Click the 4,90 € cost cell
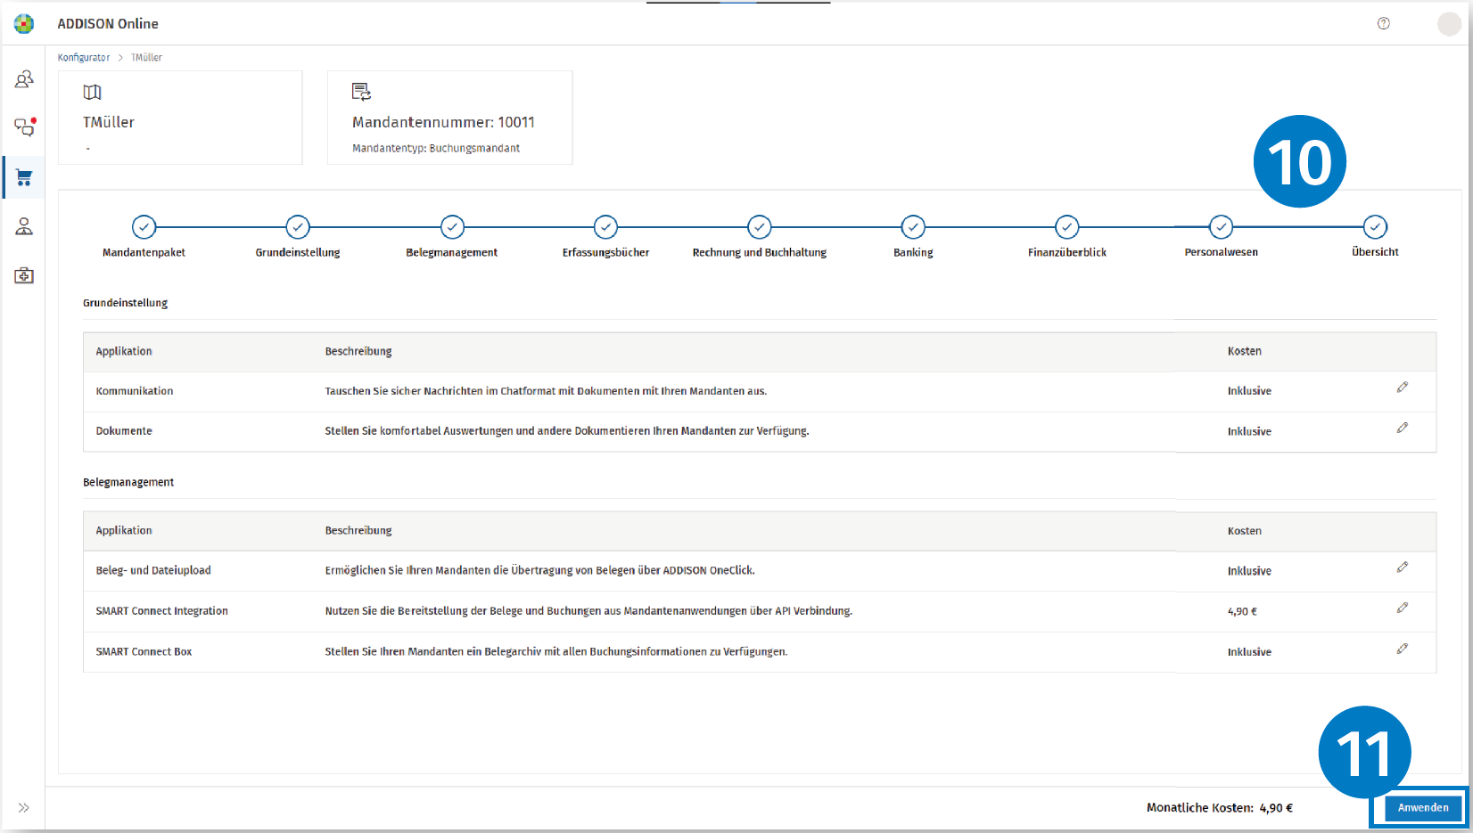The width and height of the screenshot is (1473, 833). (x=1242, y=612)
